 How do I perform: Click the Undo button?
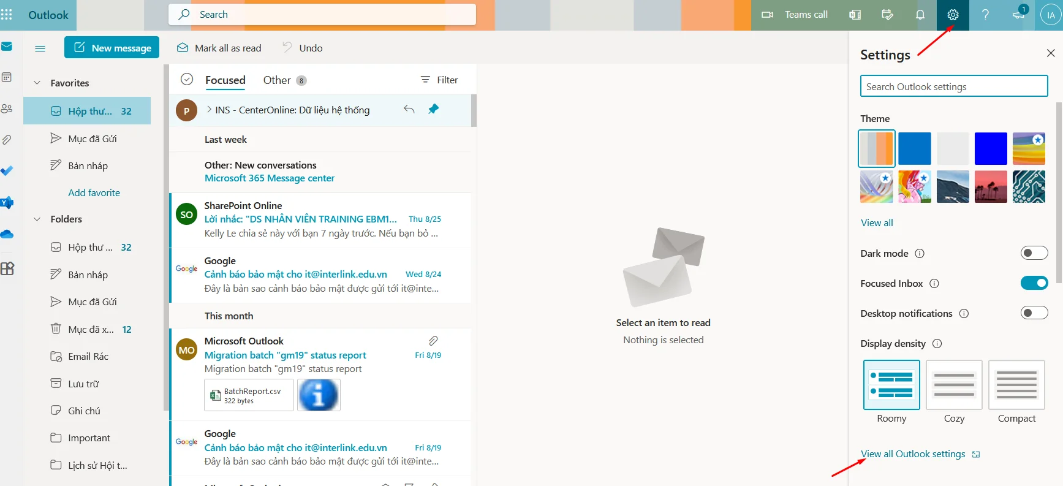[x=303, y=48]
